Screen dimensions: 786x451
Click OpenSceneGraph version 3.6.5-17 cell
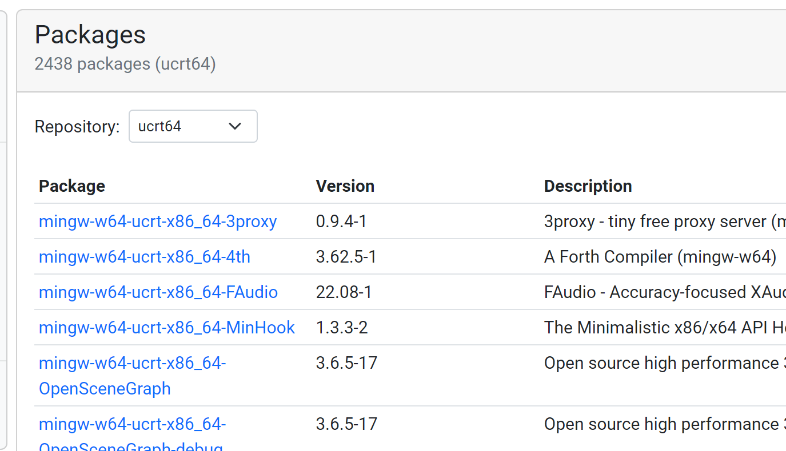tap(347, 363)
